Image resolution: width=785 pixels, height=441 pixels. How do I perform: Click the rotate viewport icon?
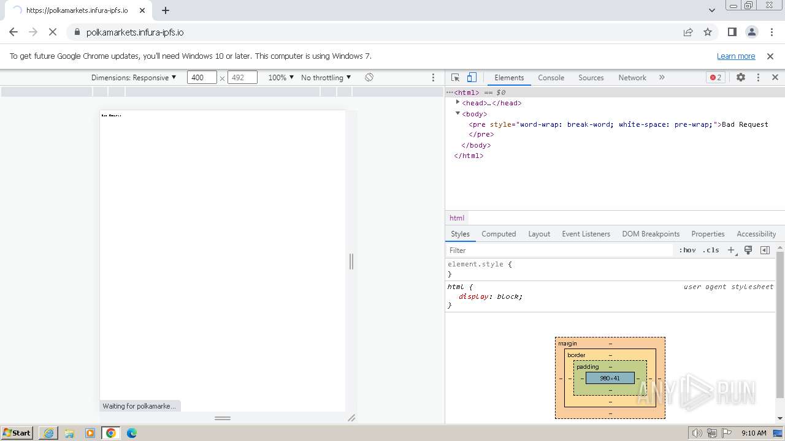click(369, 77)
